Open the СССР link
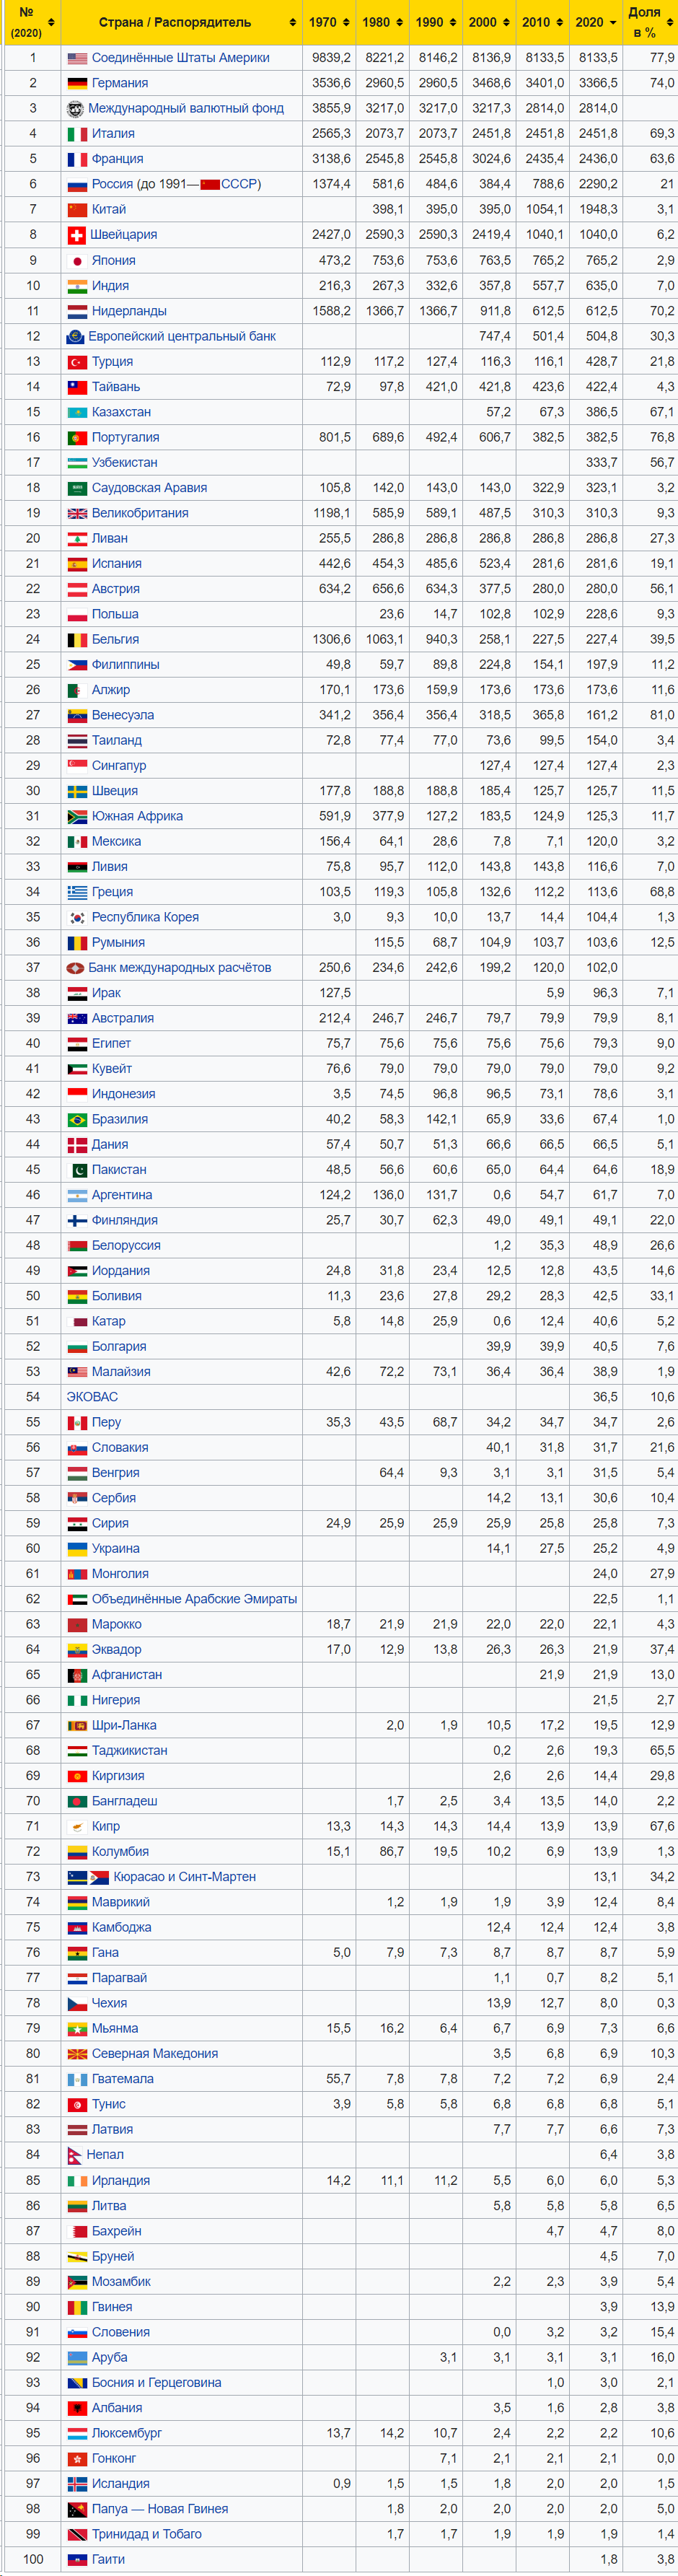 click(239, 184)
